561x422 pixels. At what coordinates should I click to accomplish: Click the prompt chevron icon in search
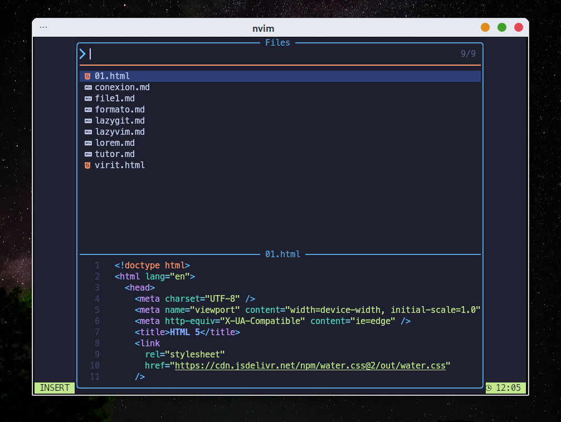point(82,54)
